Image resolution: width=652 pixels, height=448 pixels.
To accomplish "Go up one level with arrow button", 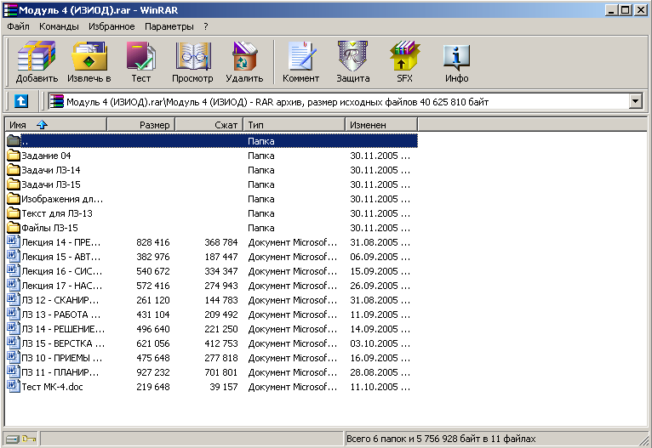I will (21, 101).
